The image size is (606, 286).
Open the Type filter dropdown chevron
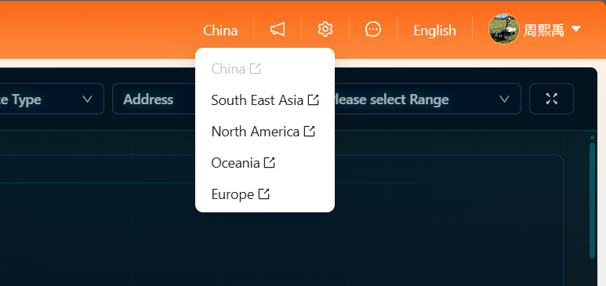pyautogui.click(x=88, y=100)
